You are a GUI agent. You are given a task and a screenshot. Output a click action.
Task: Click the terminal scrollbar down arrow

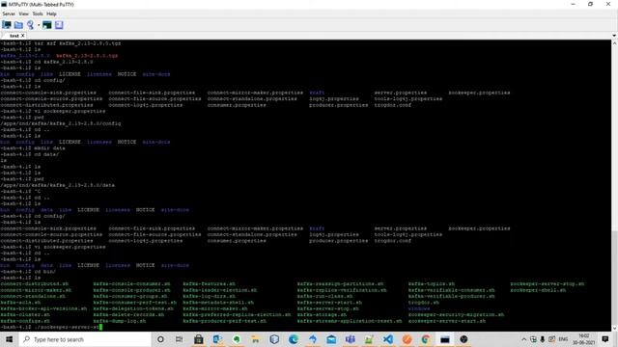pyautogui.click(x=614, y=328)
